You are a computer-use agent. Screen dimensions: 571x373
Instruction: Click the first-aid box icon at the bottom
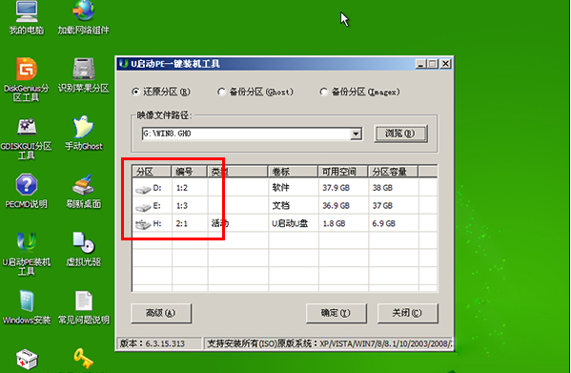pyautogui.click(x=27, y=359)
